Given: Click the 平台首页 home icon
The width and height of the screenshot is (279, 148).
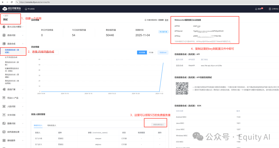Looking at the screenshot, I should tap(26, 9).
